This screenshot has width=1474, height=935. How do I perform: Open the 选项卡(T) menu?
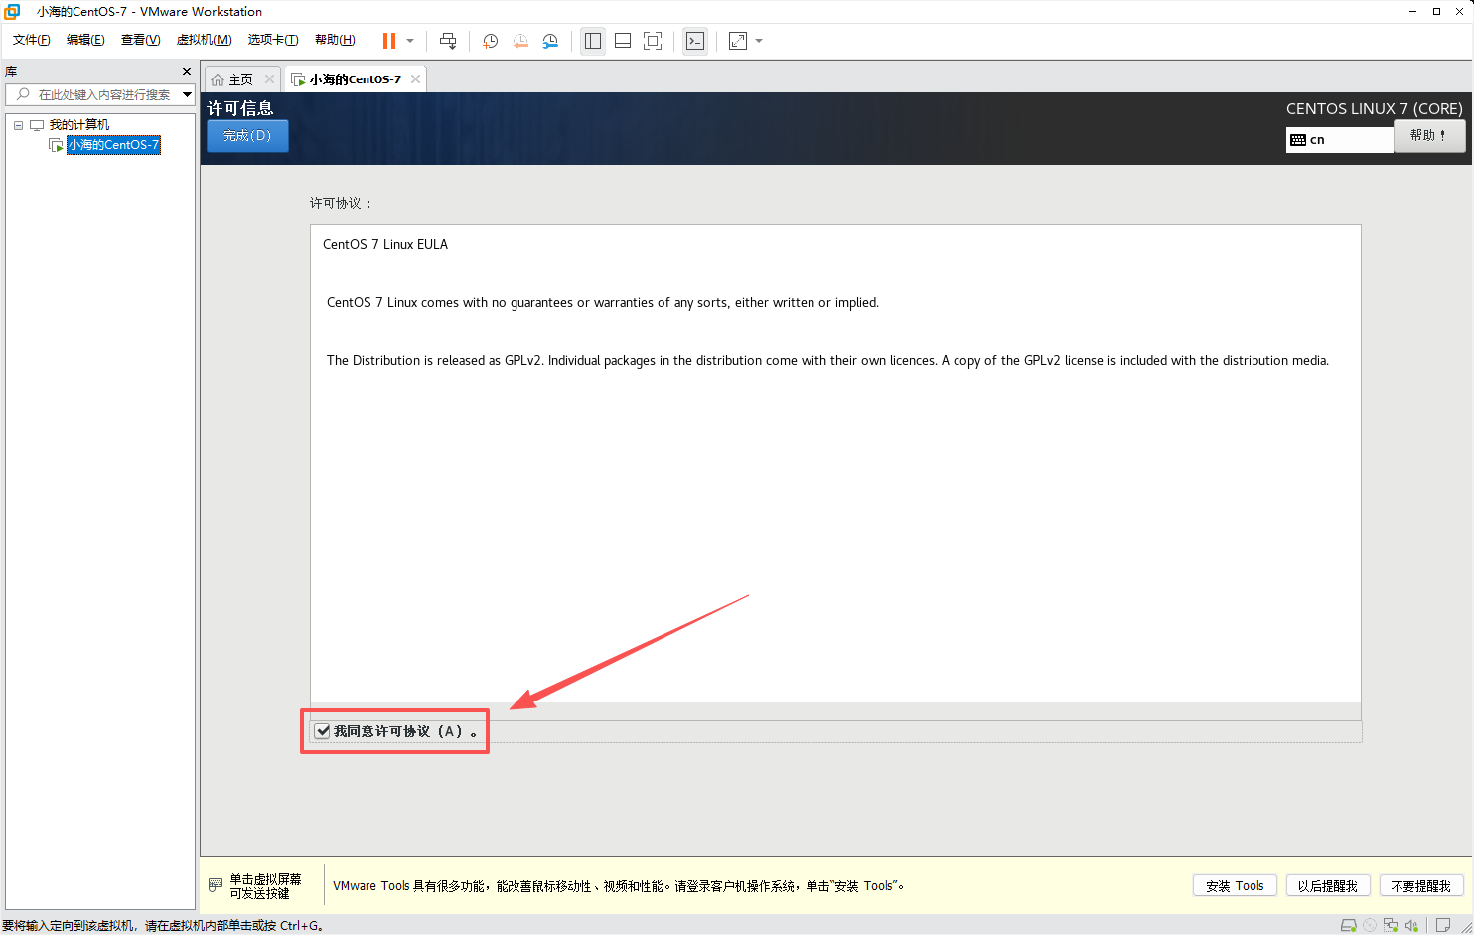point(273,40)
